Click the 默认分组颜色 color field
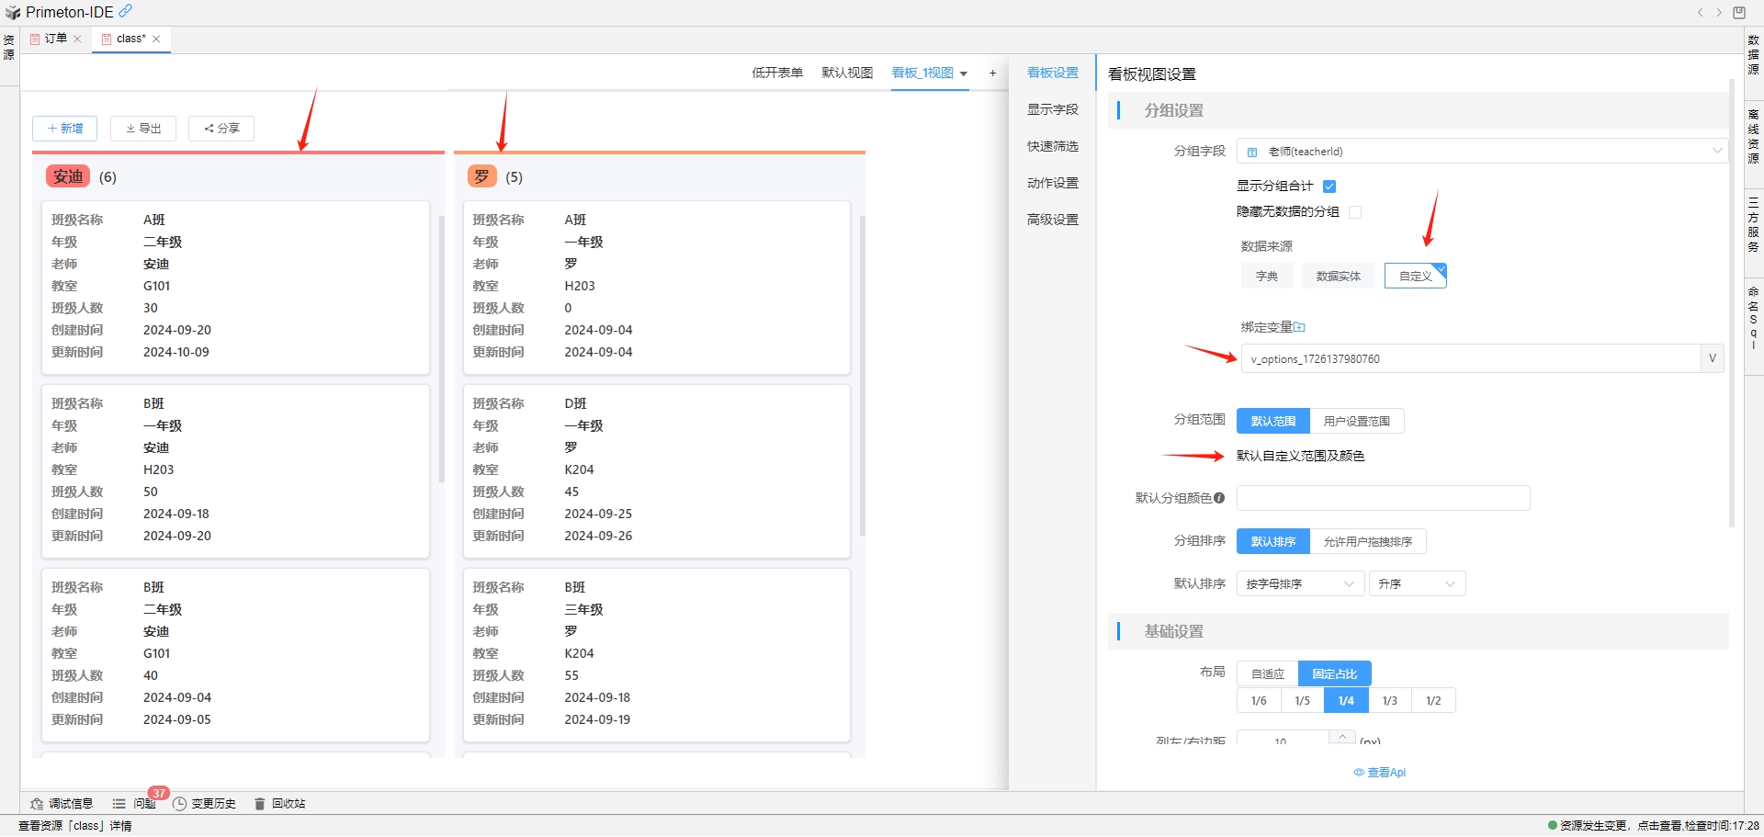Screen dimensions: 1764x837 [x=1383, y=498]
